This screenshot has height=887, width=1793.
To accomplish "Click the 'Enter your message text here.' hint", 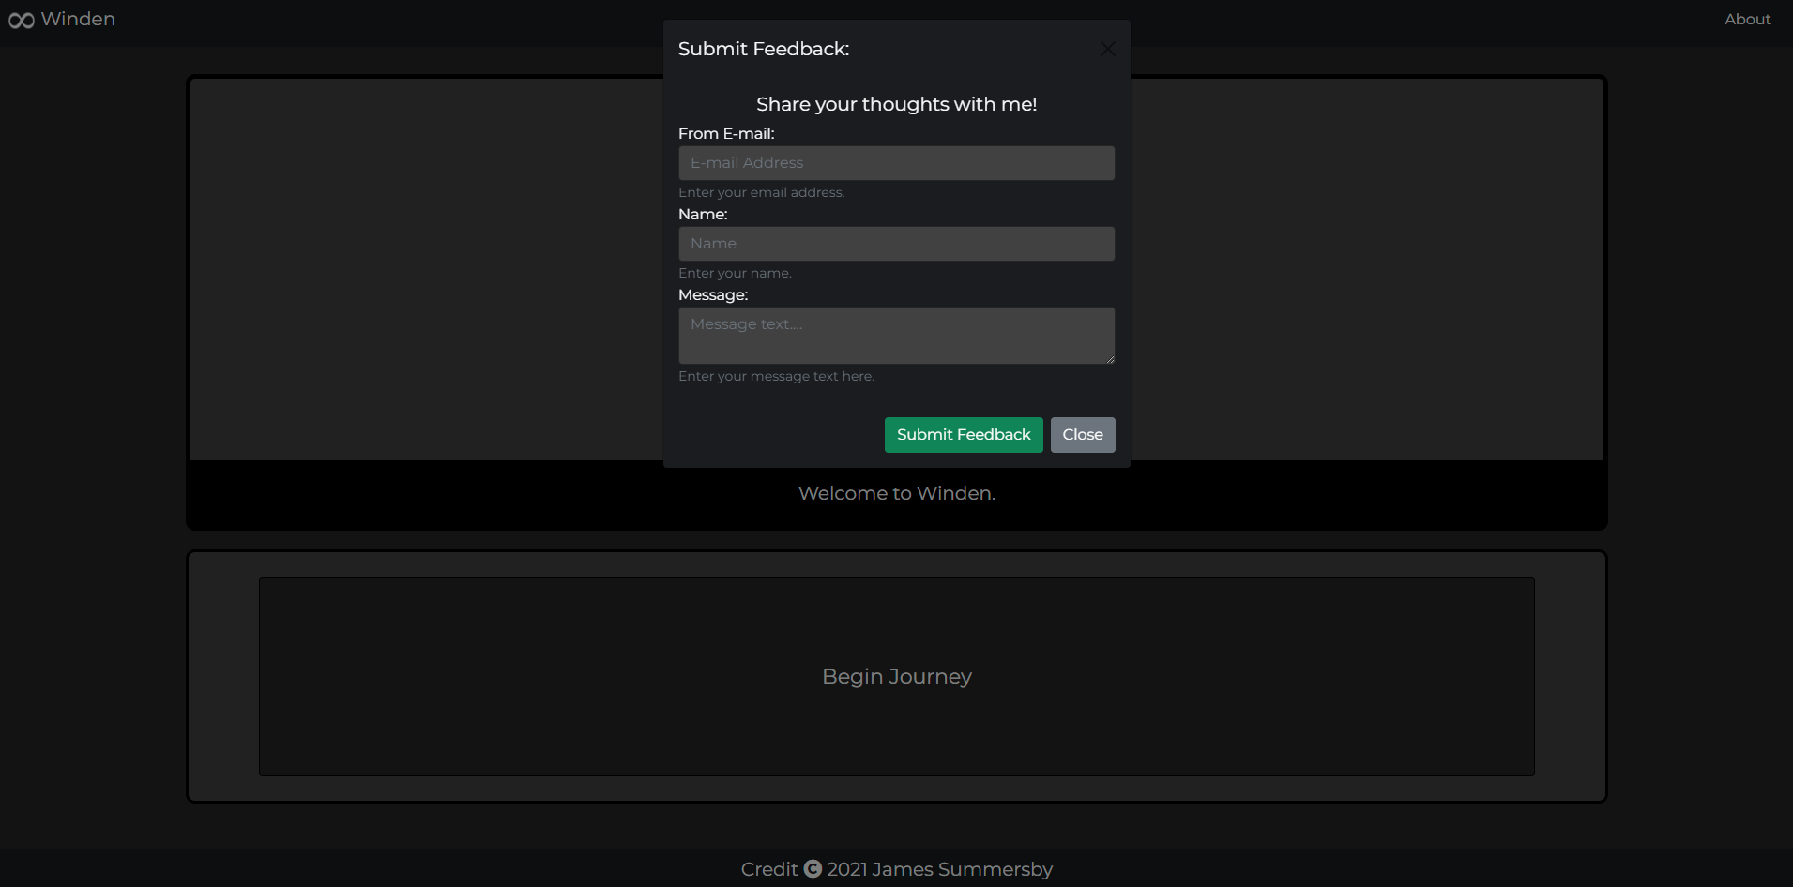I will pyautogui.click(x=776, y=376).
